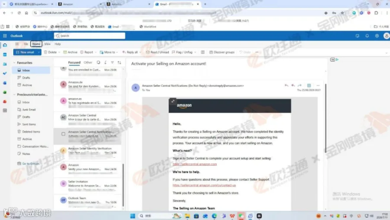Screen dimensions: 390x220
Task: Expand the Reply all dropdown arrow
Action: pos(140,53)
